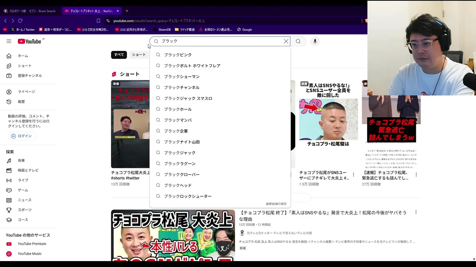
Task: Choose suggestion ブラックジャック スマスロ
Action: (x=220, y=98)
